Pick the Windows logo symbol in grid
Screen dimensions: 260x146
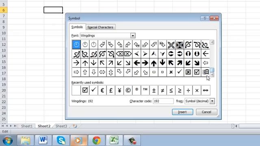pos(206,72)
